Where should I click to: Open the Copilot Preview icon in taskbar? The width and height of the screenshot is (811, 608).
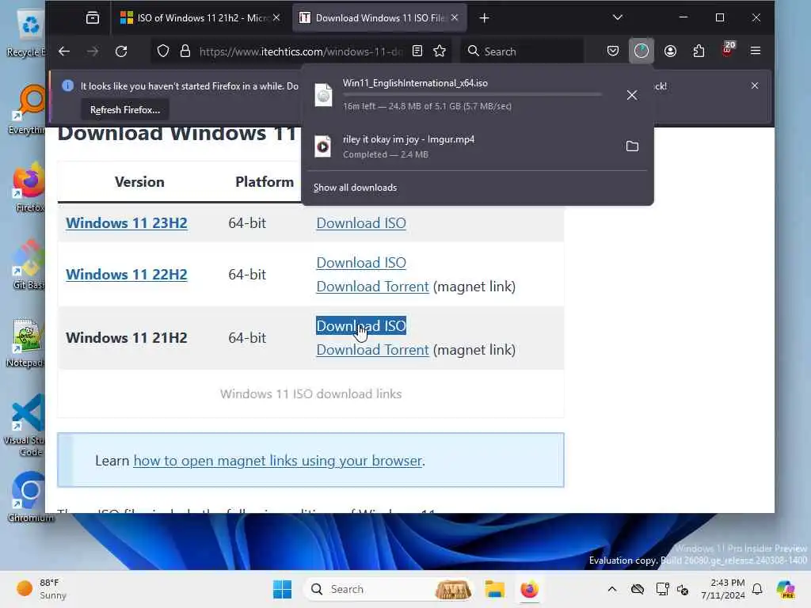click(786, 589)
